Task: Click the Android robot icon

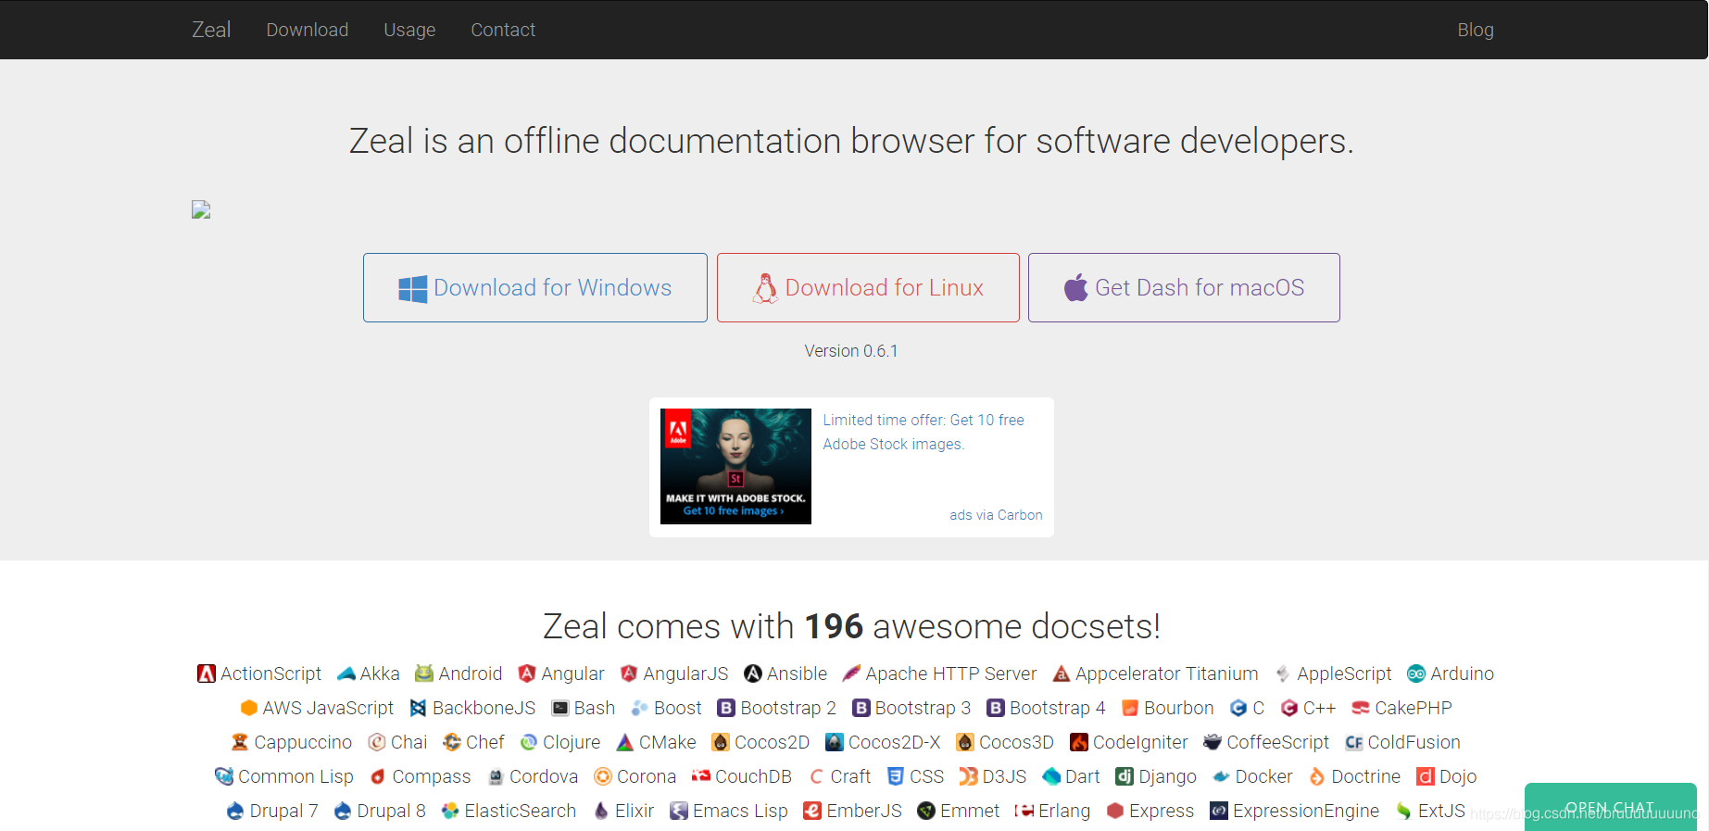Action: [424, 674]
